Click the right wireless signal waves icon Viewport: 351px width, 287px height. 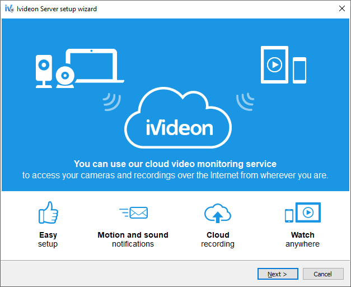[x=245, y=102]
